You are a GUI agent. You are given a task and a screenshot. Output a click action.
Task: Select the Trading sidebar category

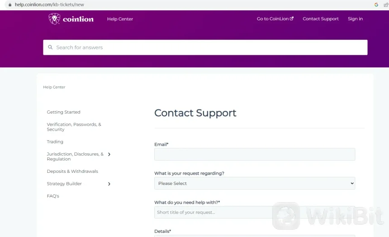click(x=55, y=142)
